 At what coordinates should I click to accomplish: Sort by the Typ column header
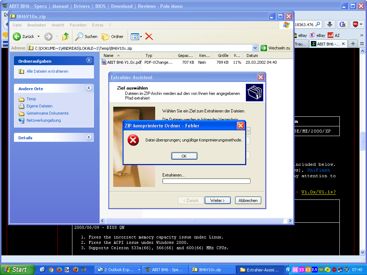pyautogui.click(x=158, y=56)
